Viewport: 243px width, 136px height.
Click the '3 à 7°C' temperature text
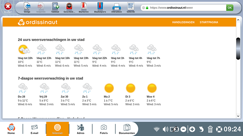click(x=65, y=101)
